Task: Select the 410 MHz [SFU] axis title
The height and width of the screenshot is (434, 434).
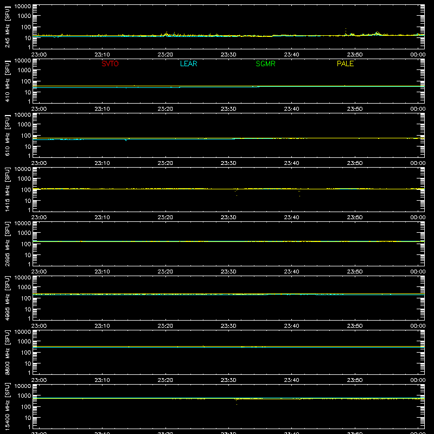Action: click(x=8, y=81)
